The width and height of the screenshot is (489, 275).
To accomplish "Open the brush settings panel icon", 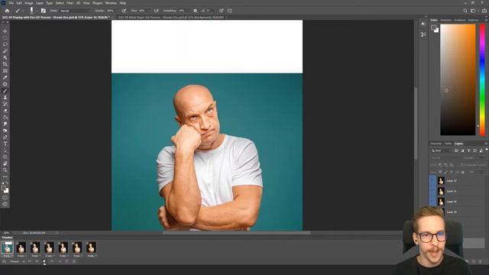I will point(44,11).
